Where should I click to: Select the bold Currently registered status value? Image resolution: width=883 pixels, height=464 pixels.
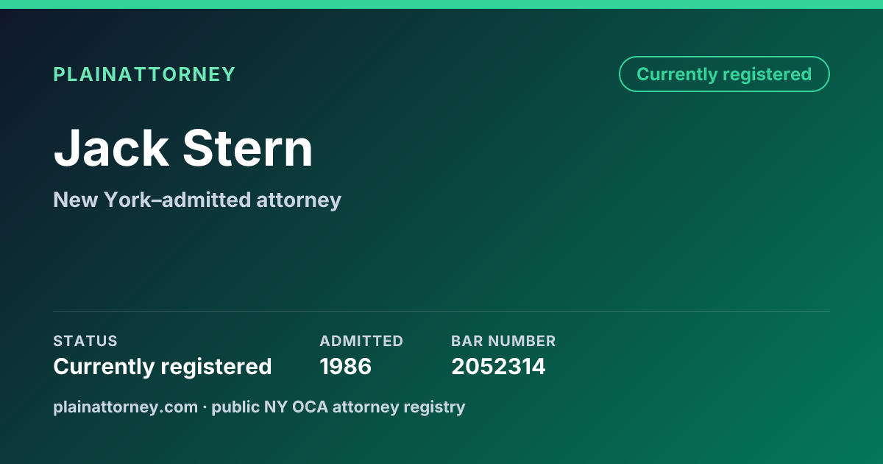pyautogui.click(x=163, y=366)
